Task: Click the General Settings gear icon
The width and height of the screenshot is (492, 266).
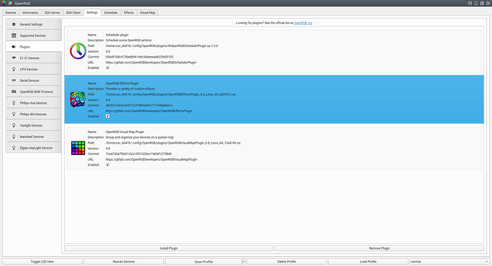Action: [14, 24]
